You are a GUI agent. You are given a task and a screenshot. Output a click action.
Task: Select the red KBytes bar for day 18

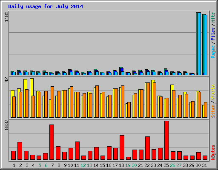coord(122,147)
